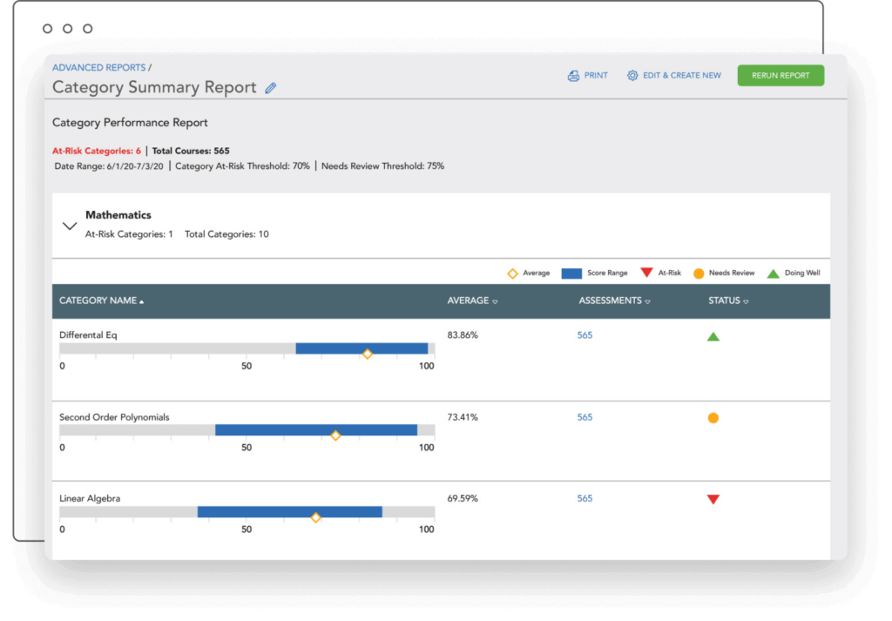Click the red At-Risk triangle for Linear Algebra
892x621 pixels.
[x=713, y=499]
